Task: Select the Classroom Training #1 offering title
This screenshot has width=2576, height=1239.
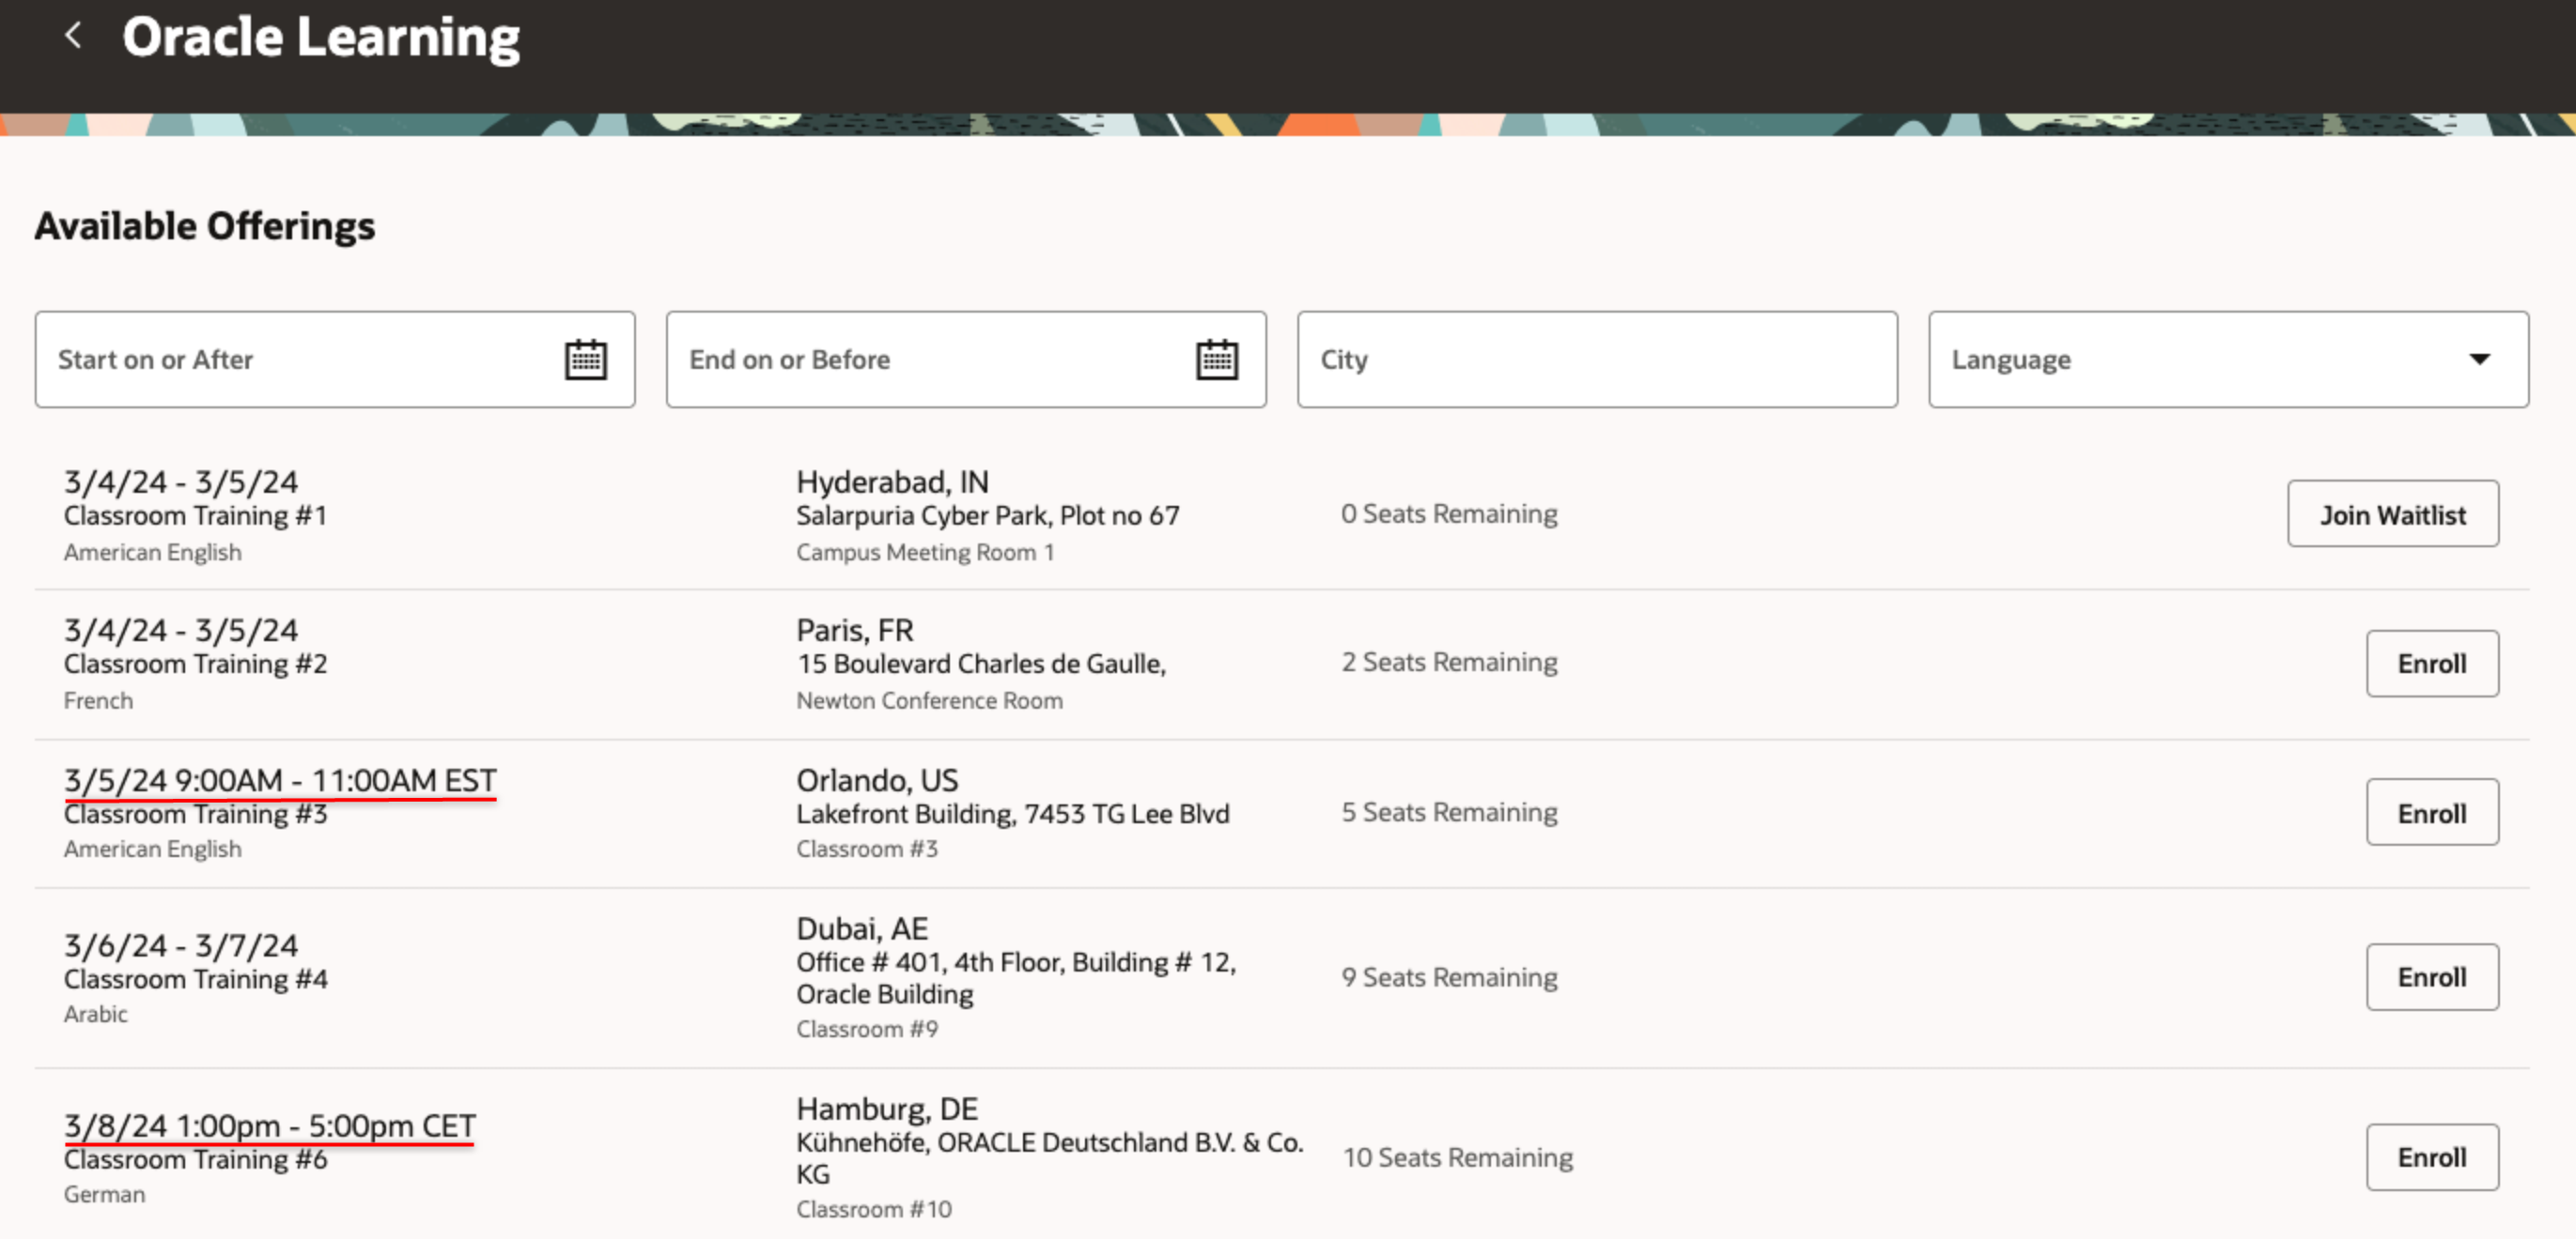Action: (x=195, y=515)
